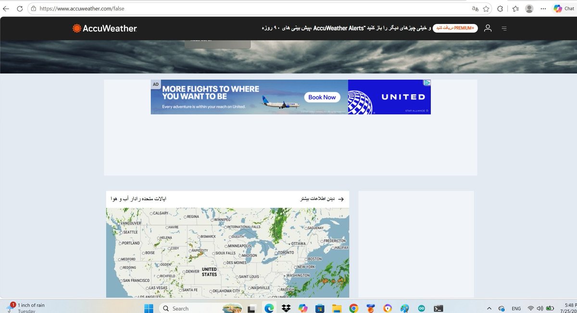Click New York on the radar map
577x313 pixels.
coord(304,267)
